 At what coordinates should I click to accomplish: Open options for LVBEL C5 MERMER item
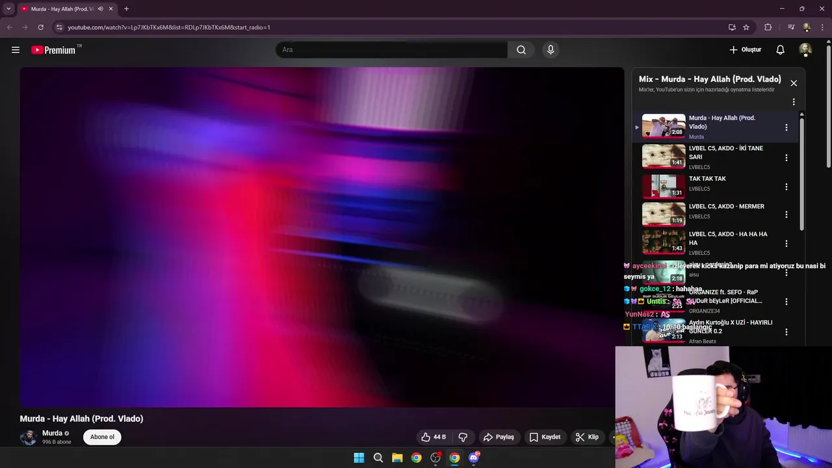tap(786, 214)
